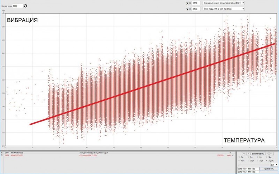Select the 6ч. range radio button
The image size is (279, 174).
(257, 157)
